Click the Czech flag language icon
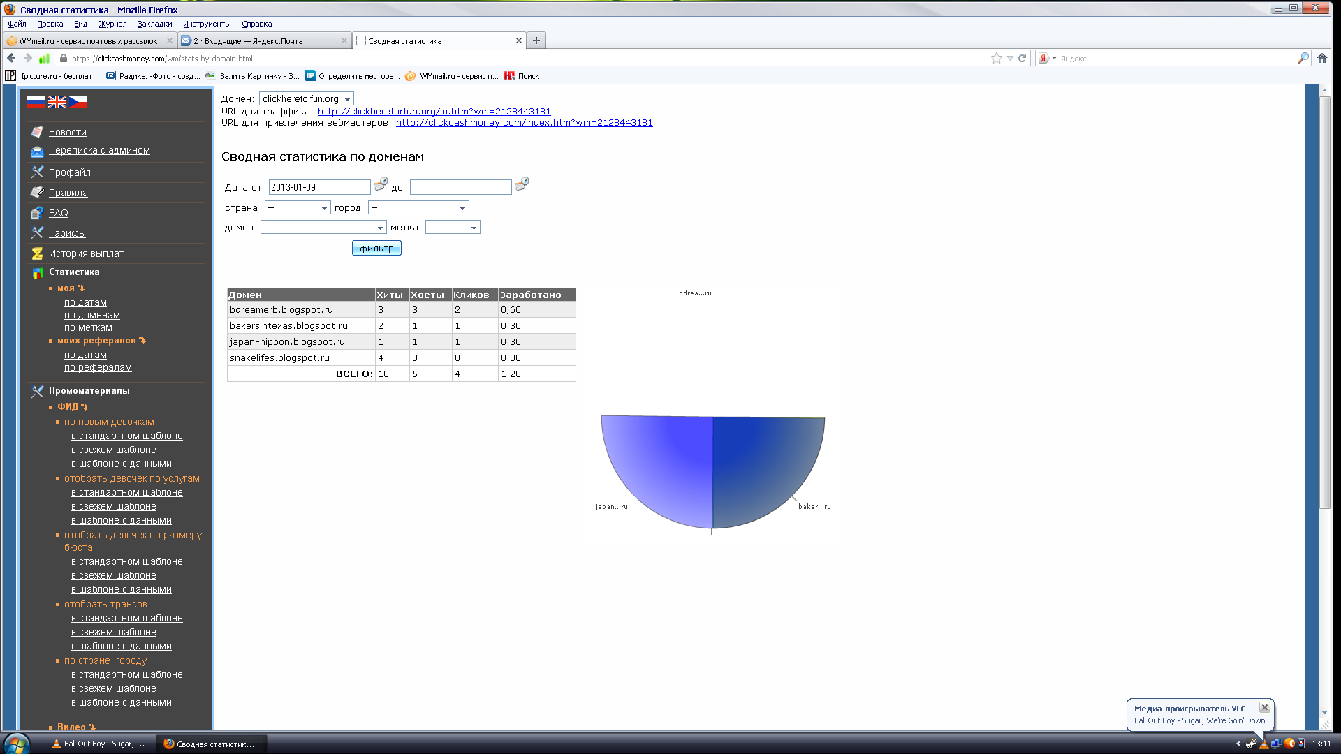 tap(78, 102)
